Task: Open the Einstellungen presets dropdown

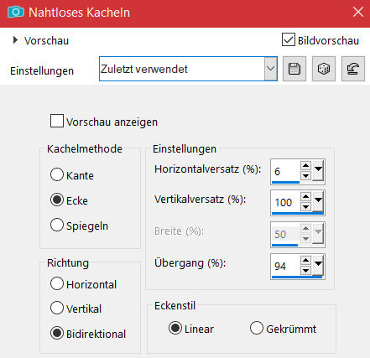Action: click(270, 69)
